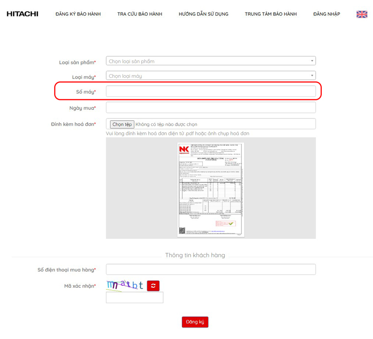Open HƯỚNG DẪN SỬ DỤNG in the navigation
The image size is (373, 339).
[x=203, y=14]
